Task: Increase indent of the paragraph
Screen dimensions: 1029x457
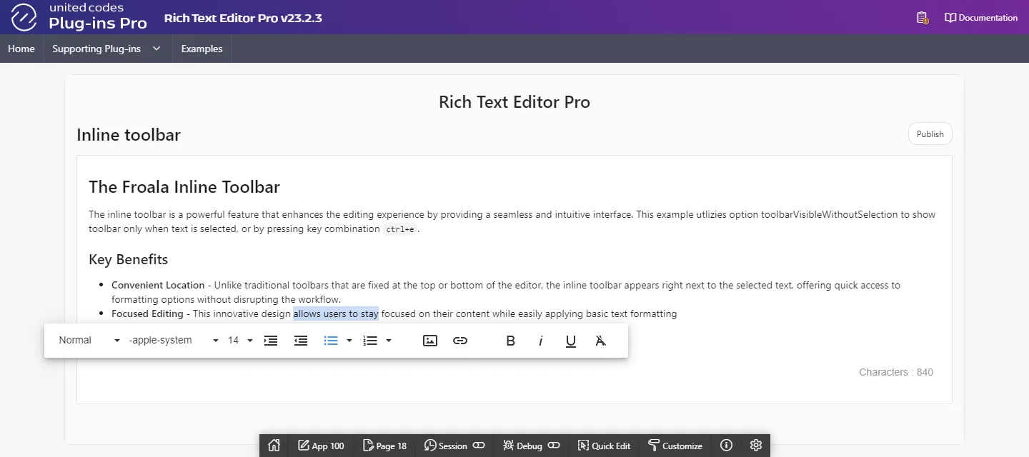Action: pos(271,341)
